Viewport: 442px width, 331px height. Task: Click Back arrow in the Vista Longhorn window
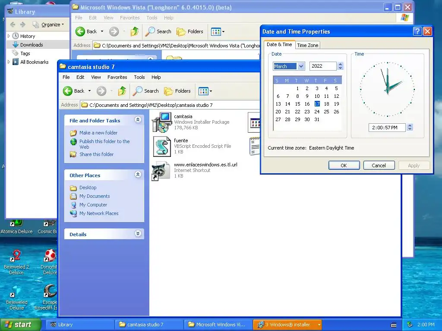coord(86,31)
